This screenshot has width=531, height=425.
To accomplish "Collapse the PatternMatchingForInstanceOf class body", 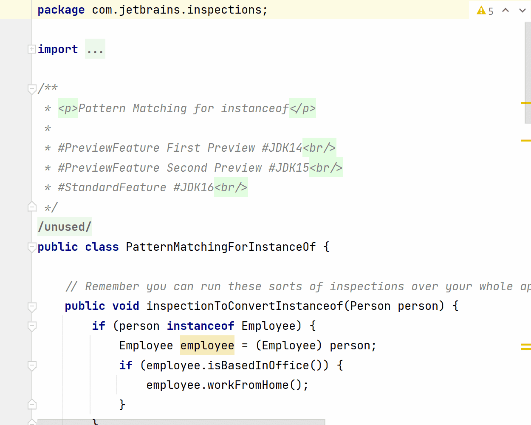I will click(32, 247).
